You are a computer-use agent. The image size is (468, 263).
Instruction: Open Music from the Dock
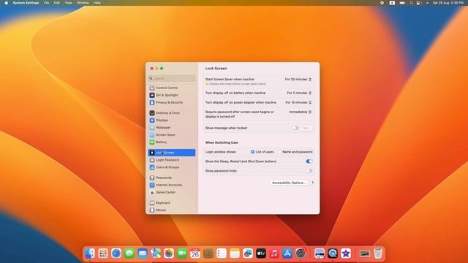click(274, 254)
